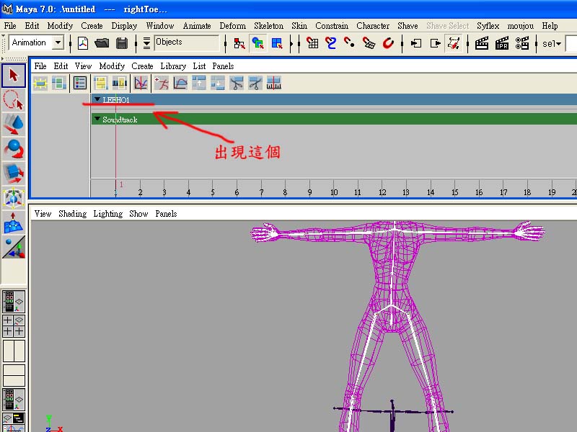Click the Show Manipulator tool icon
577x432 pixels.
pyautogui.click(x=14, y=247)
